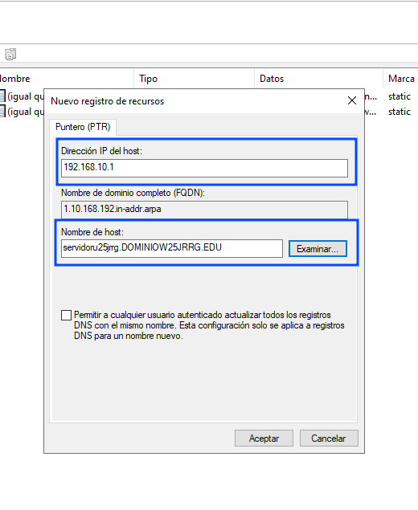Viewport: 418px width, 510px height.
Task: Click the 'Dirección IP del host:' label
Action: 101,151
